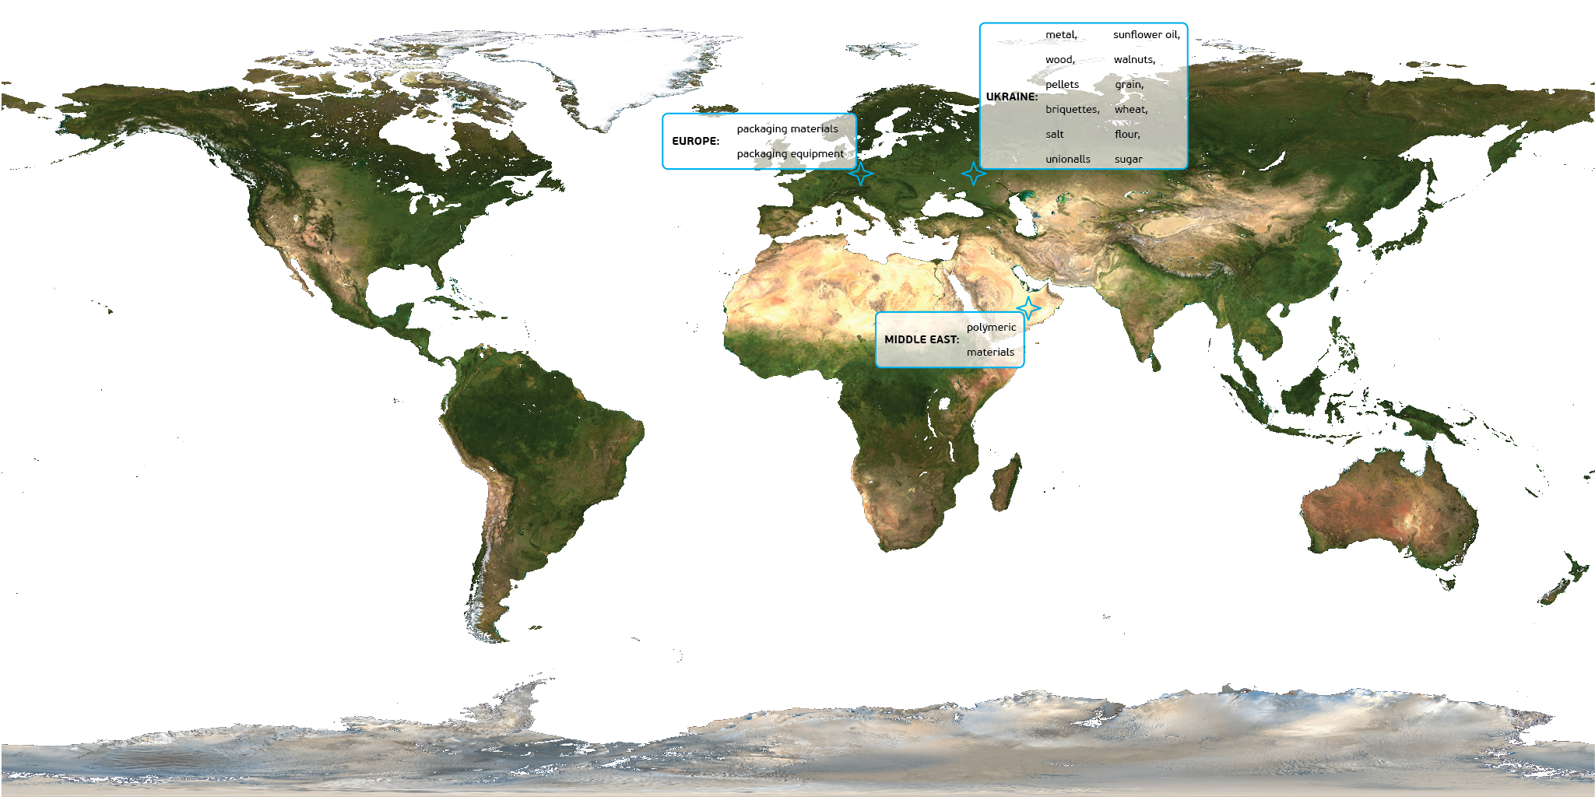This screenshot has width=1595, height=797.
Task: Click the star marker over Ukraine
Action: (x=974, y=174)
